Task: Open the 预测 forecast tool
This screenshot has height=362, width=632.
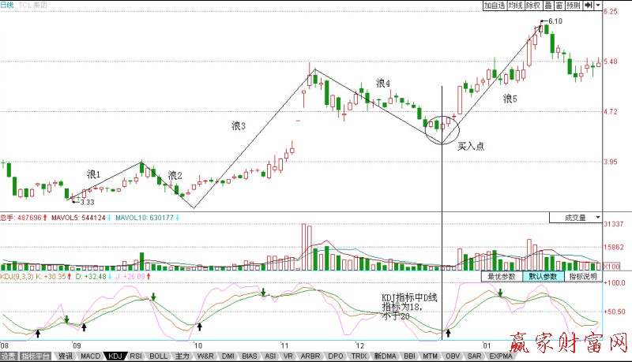Action: (x=574, y=6)
